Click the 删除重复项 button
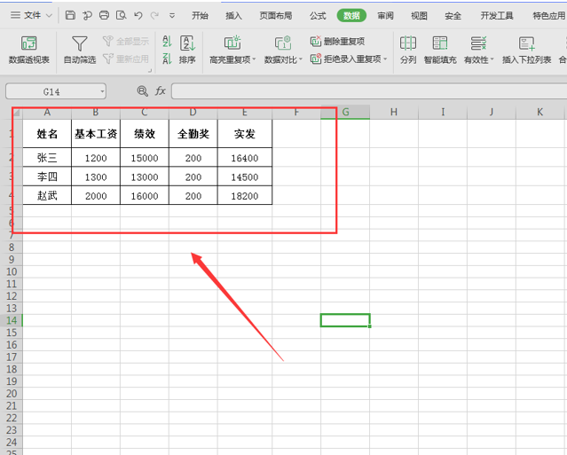Image resolution: width=567 pixels, height=455 pixels. [x=338, y=41]
